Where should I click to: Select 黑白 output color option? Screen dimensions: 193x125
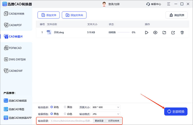pos(68,107)
